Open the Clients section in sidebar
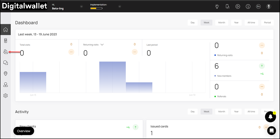280x139 pixels. point(5,52)
